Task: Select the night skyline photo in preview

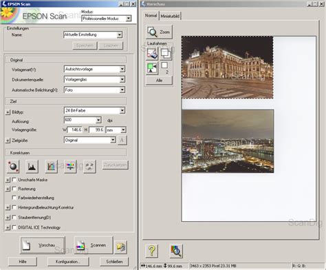Action: tap(228, 141)
